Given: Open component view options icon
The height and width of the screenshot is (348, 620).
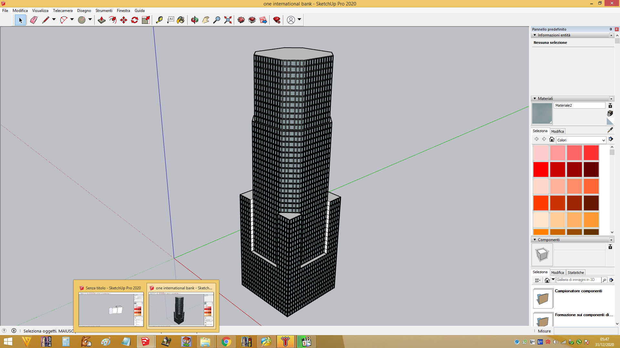Looking at the screenshot, I should (537, 280).
